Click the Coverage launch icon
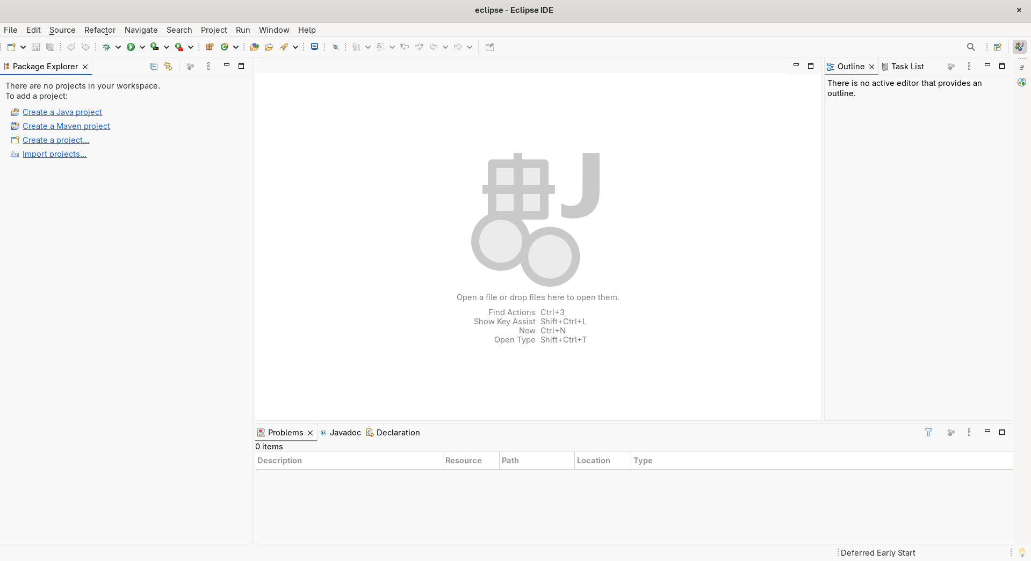Viewport: 1031px width, 561px height. [155, 47]
